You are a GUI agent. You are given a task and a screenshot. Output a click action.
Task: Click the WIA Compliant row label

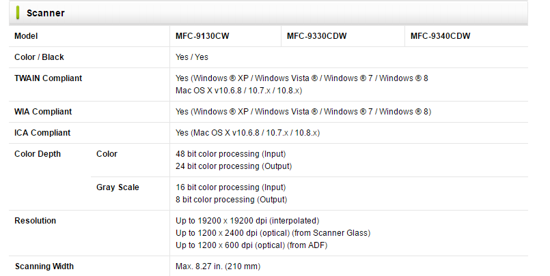click(43, 112)
